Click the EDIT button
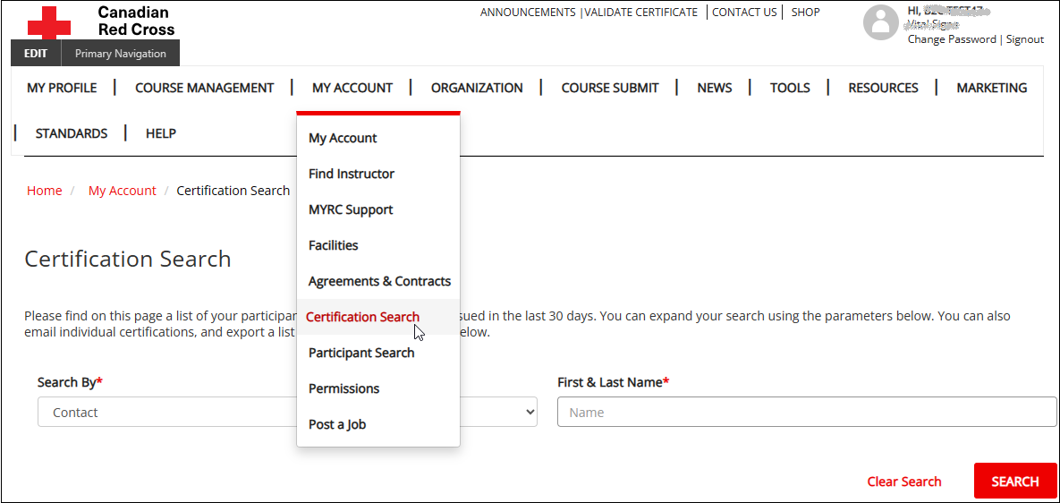This screenshot has width=1060, height=503. click(x=36, y=54)
